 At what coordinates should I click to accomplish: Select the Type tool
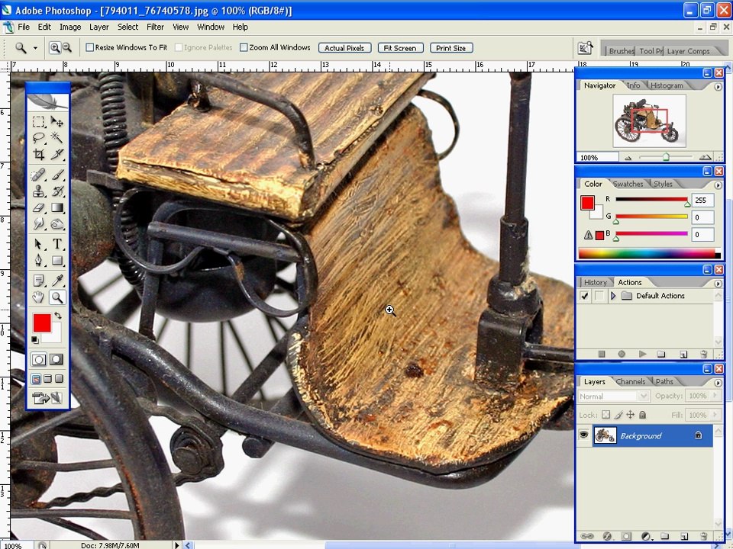pos(57,244)
